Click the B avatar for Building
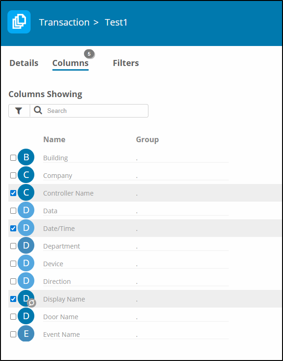 [26, 157]
